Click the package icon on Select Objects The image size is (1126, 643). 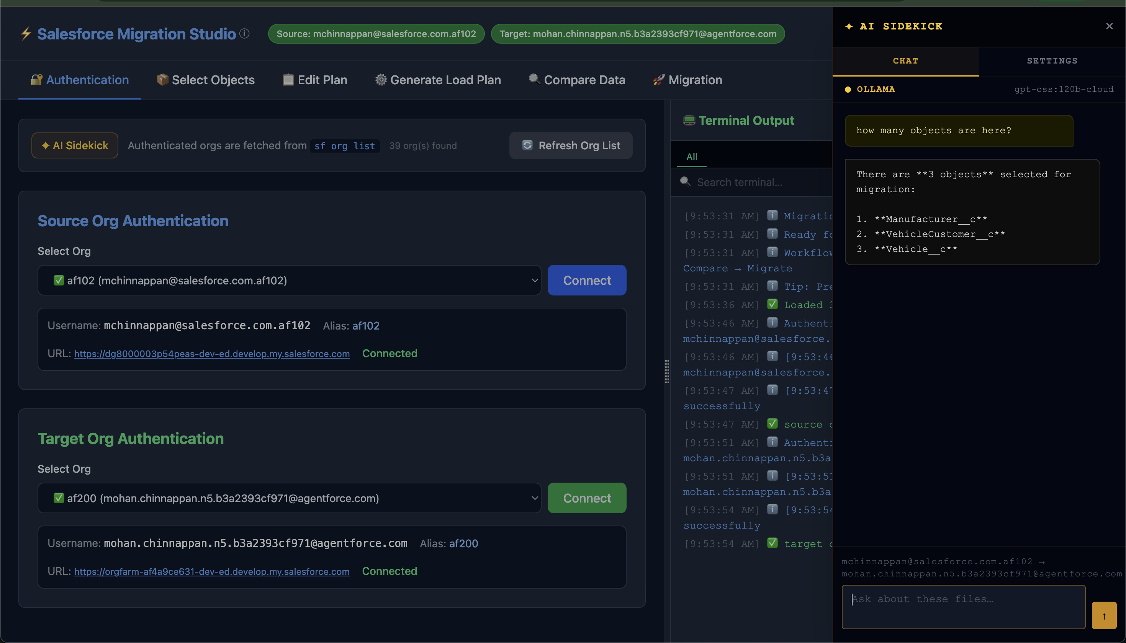click(x=162, y=80)
